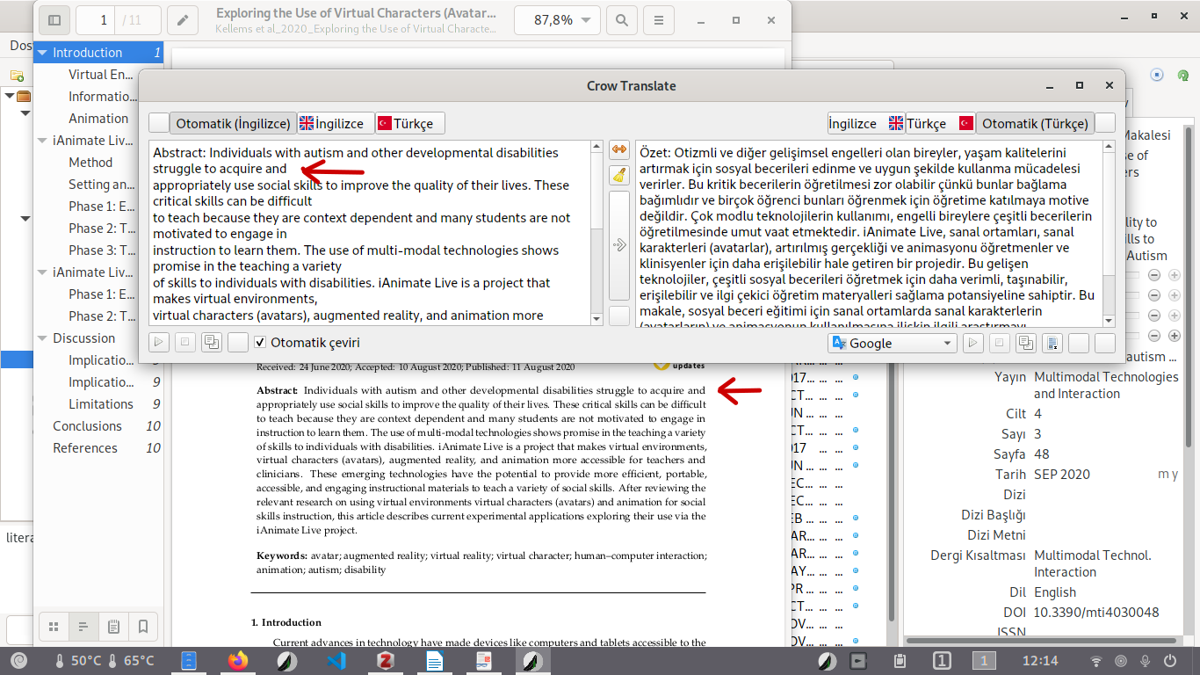Show outline view in sidebar
Viewport: 1200px width, 675px height.
pyautogui.click(x=83, y=627)
